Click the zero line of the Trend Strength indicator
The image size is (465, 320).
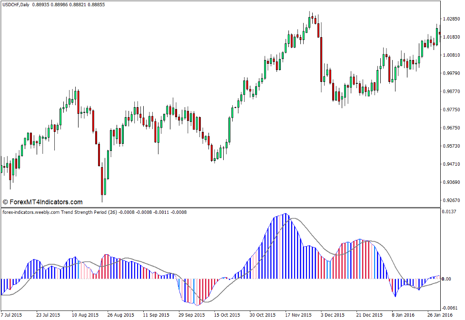(238, 278)
